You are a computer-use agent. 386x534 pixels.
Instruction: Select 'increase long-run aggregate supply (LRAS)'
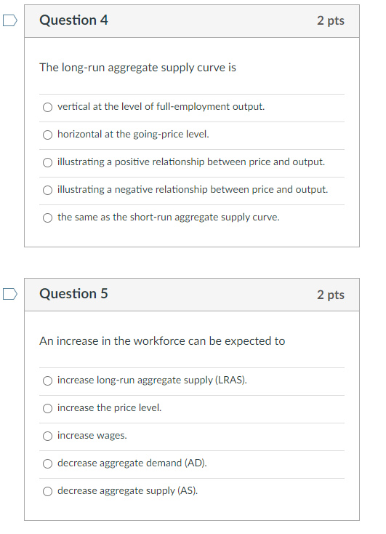point(48,380)
